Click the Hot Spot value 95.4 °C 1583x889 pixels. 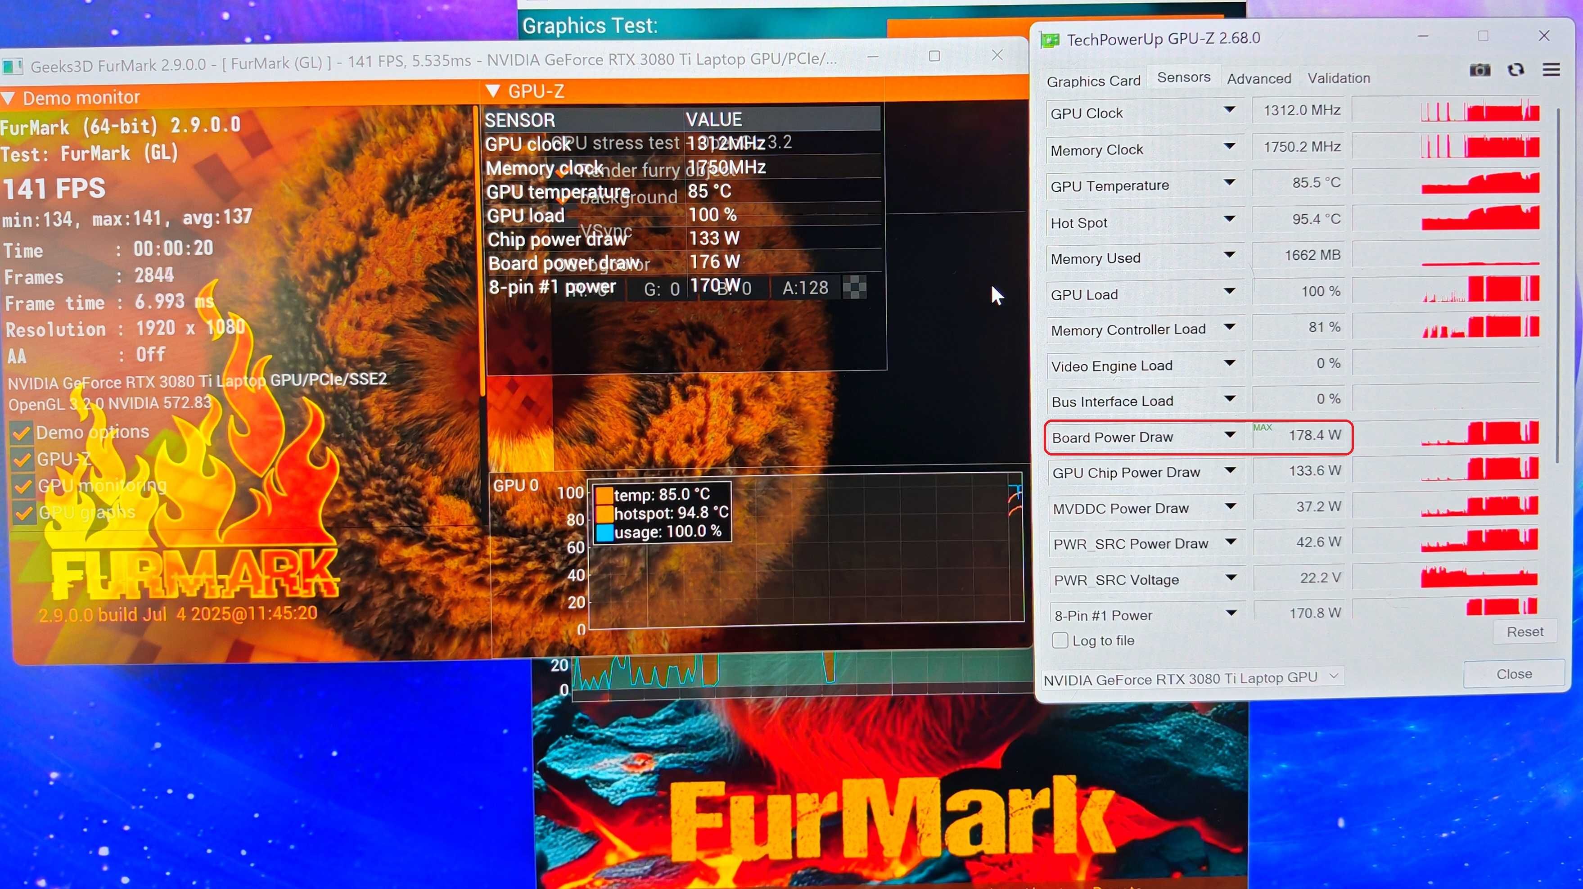pyautogui.click(x=1298, y=219)
